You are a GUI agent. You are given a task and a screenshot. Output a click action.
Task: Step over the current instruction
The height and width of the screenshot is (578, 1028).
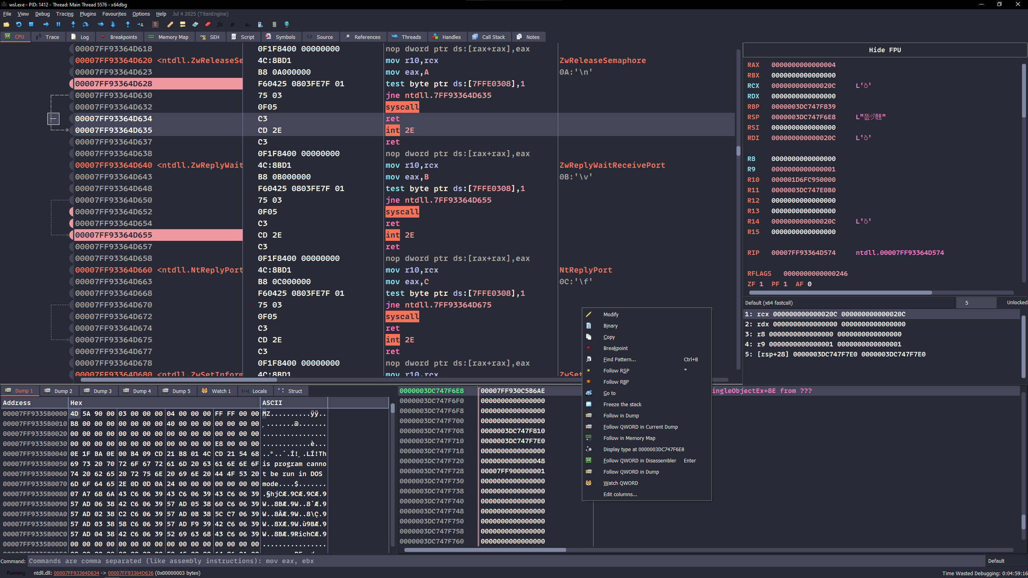(x=86, y=24)
